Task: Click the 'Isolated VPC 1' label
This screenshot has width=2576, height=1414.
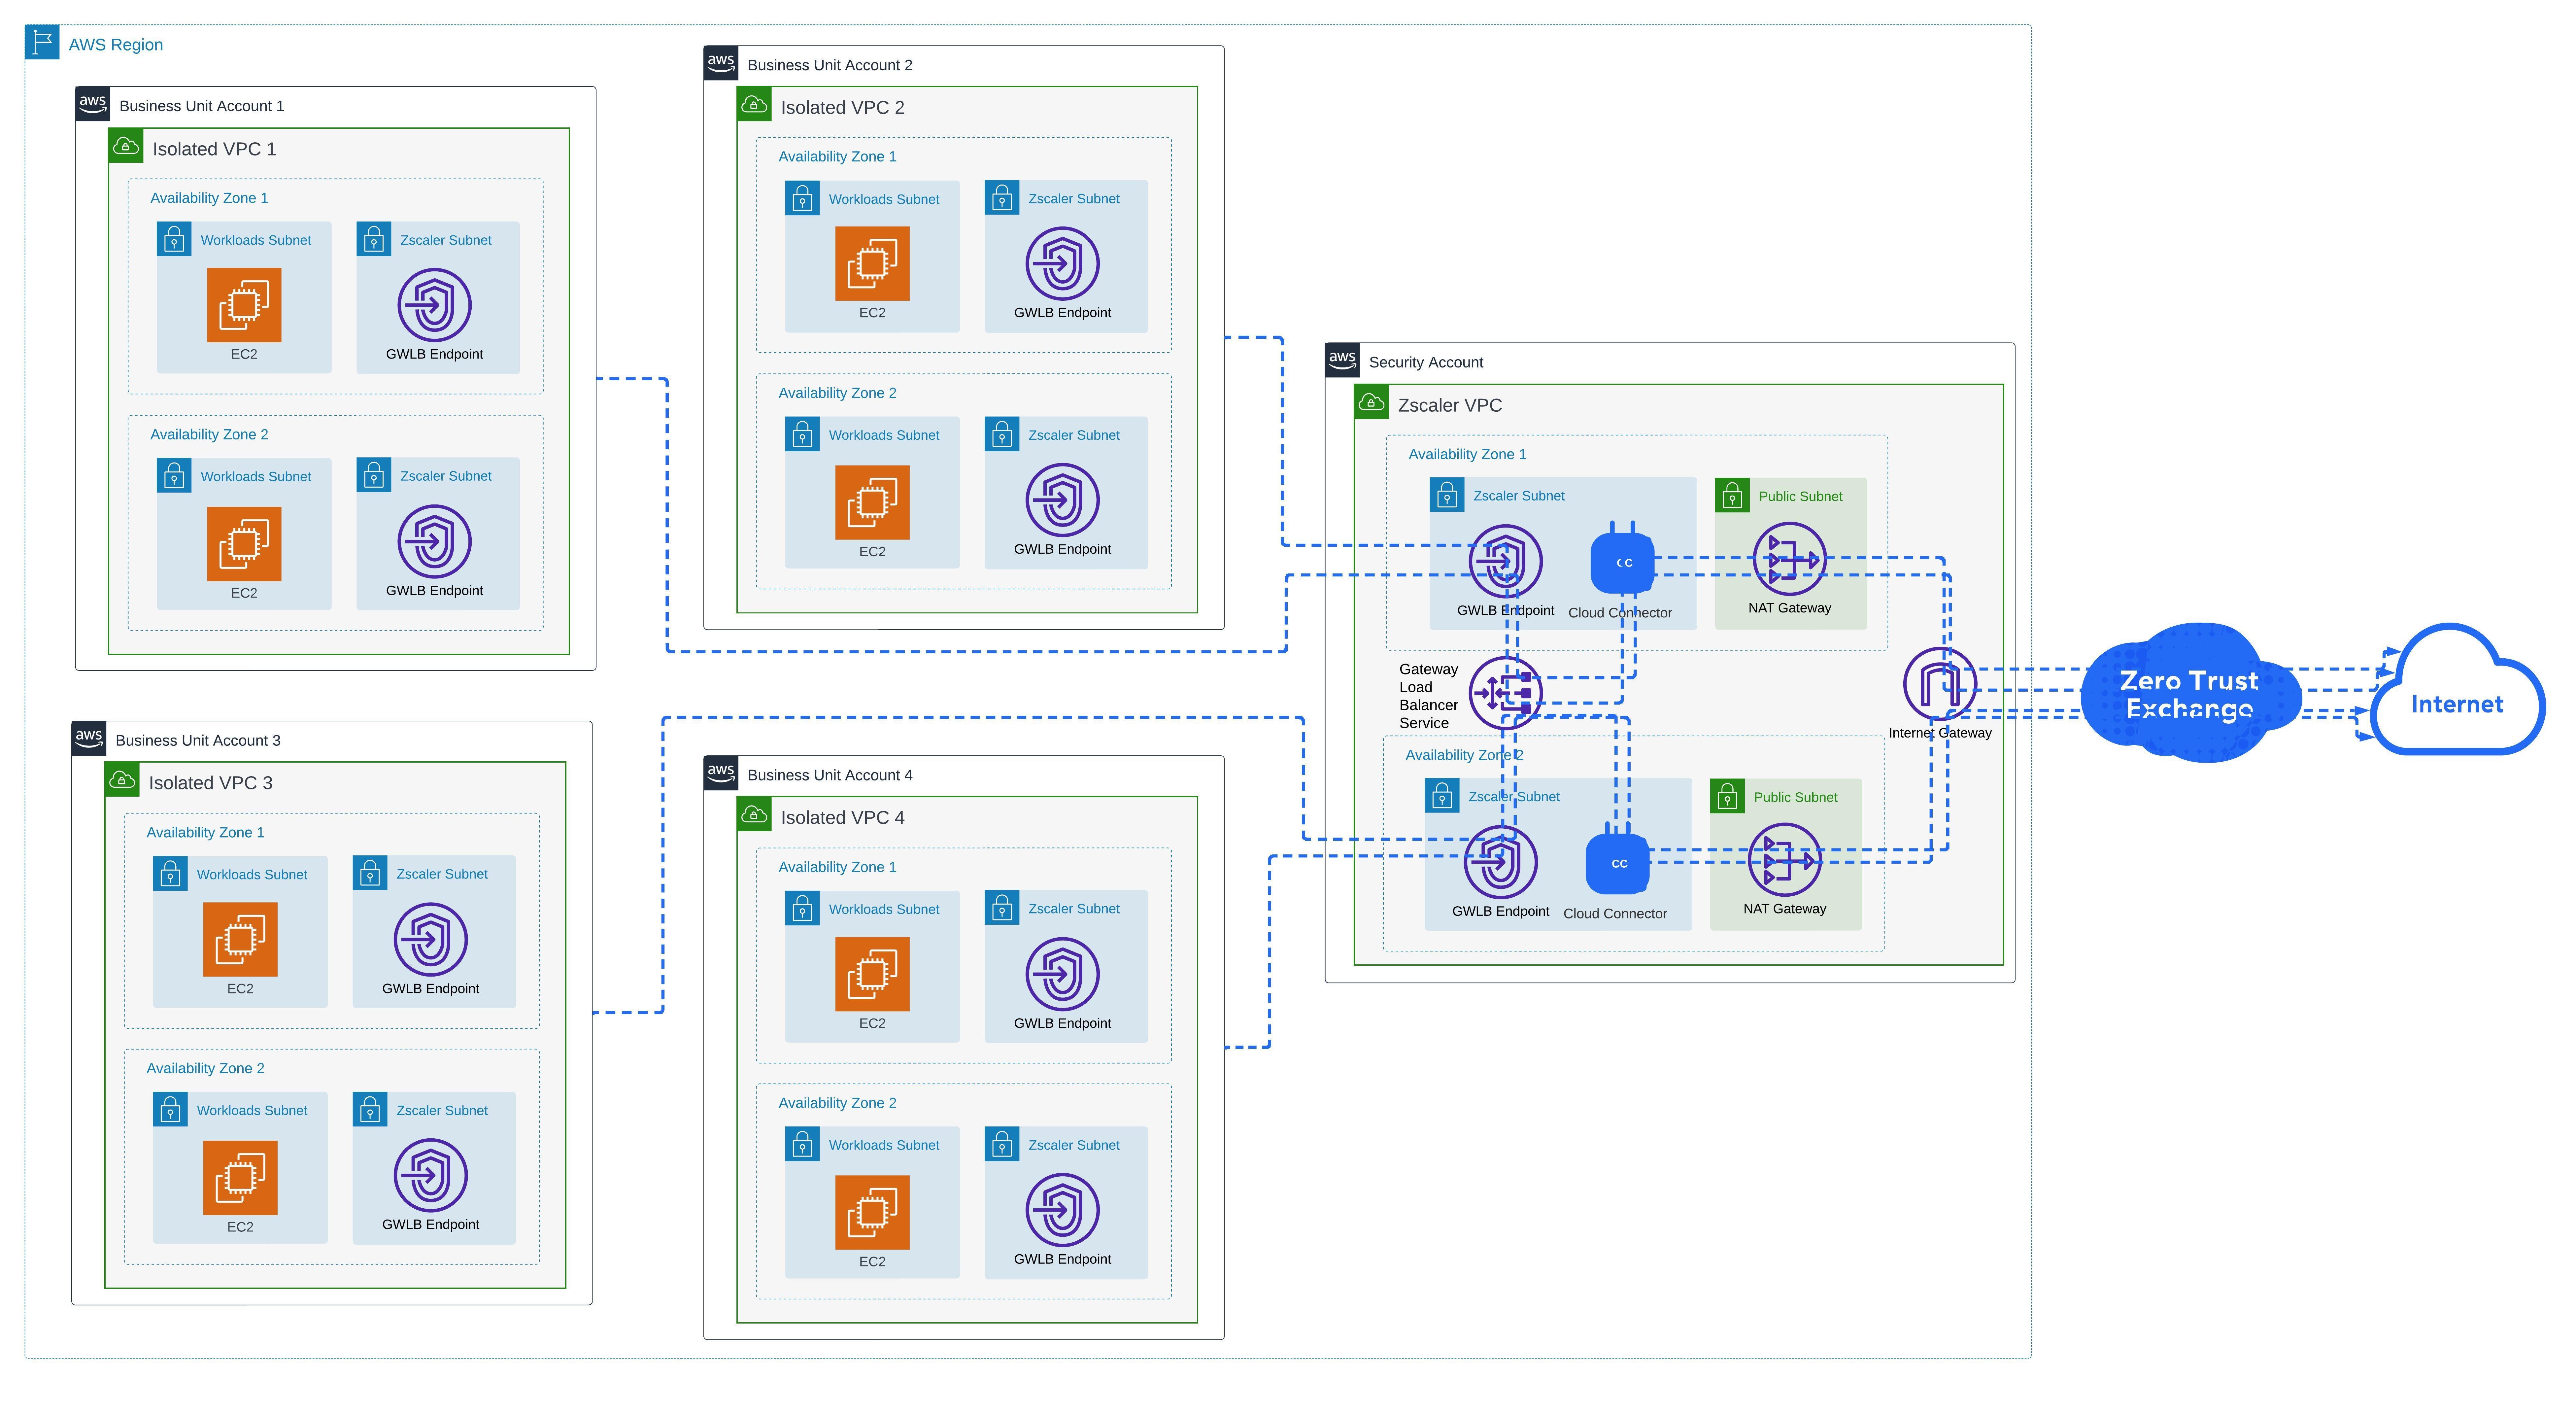Action: [x=214, y=149]
